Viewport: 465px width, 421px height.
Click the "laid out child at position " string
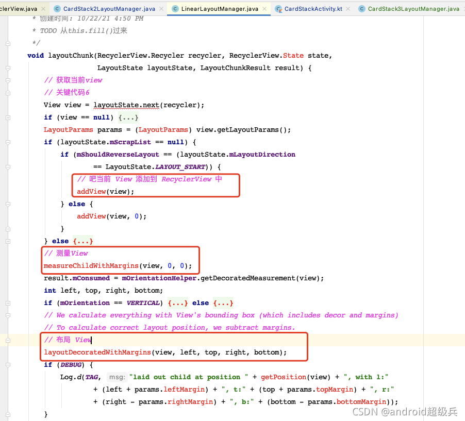click(189, 377)
